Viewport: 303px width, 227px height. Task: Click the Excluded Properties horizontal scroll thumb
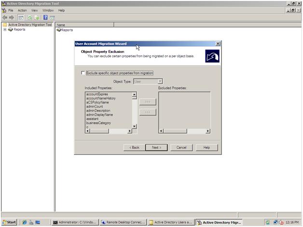175,131
